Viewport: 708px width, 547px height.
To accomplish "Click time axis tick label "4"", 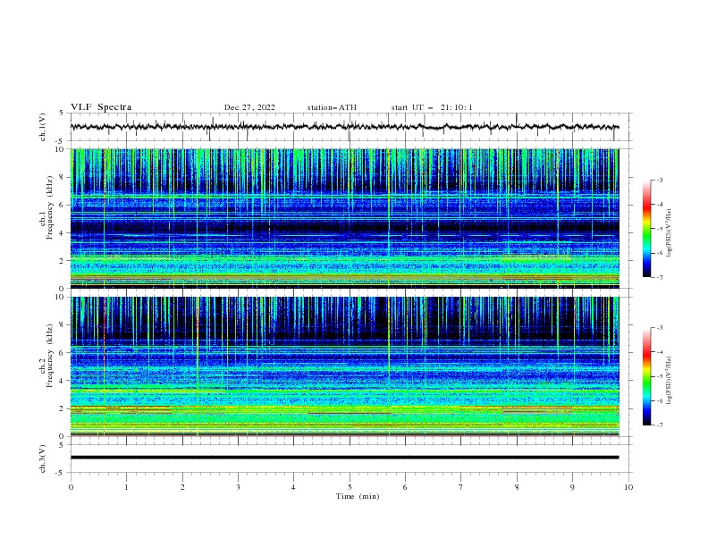I will click(294, 487).
